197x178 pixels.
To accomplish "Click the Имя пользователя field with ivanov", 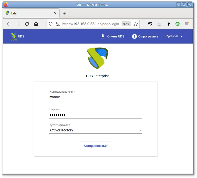I will pos(96,97).
